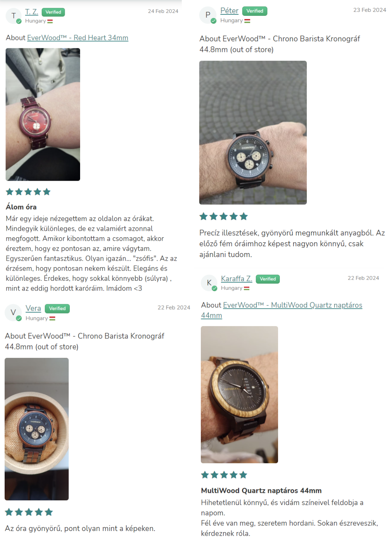Open Vera reviewer profile link
Image resolution: width=388 pixels, height=540 pixels.
click(x=33, y=309)
